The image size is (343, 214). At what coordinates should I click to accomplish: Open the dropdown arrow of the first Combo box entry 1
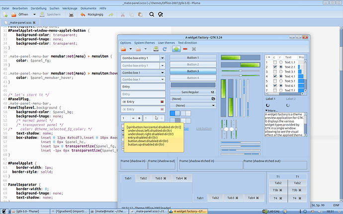163,58
